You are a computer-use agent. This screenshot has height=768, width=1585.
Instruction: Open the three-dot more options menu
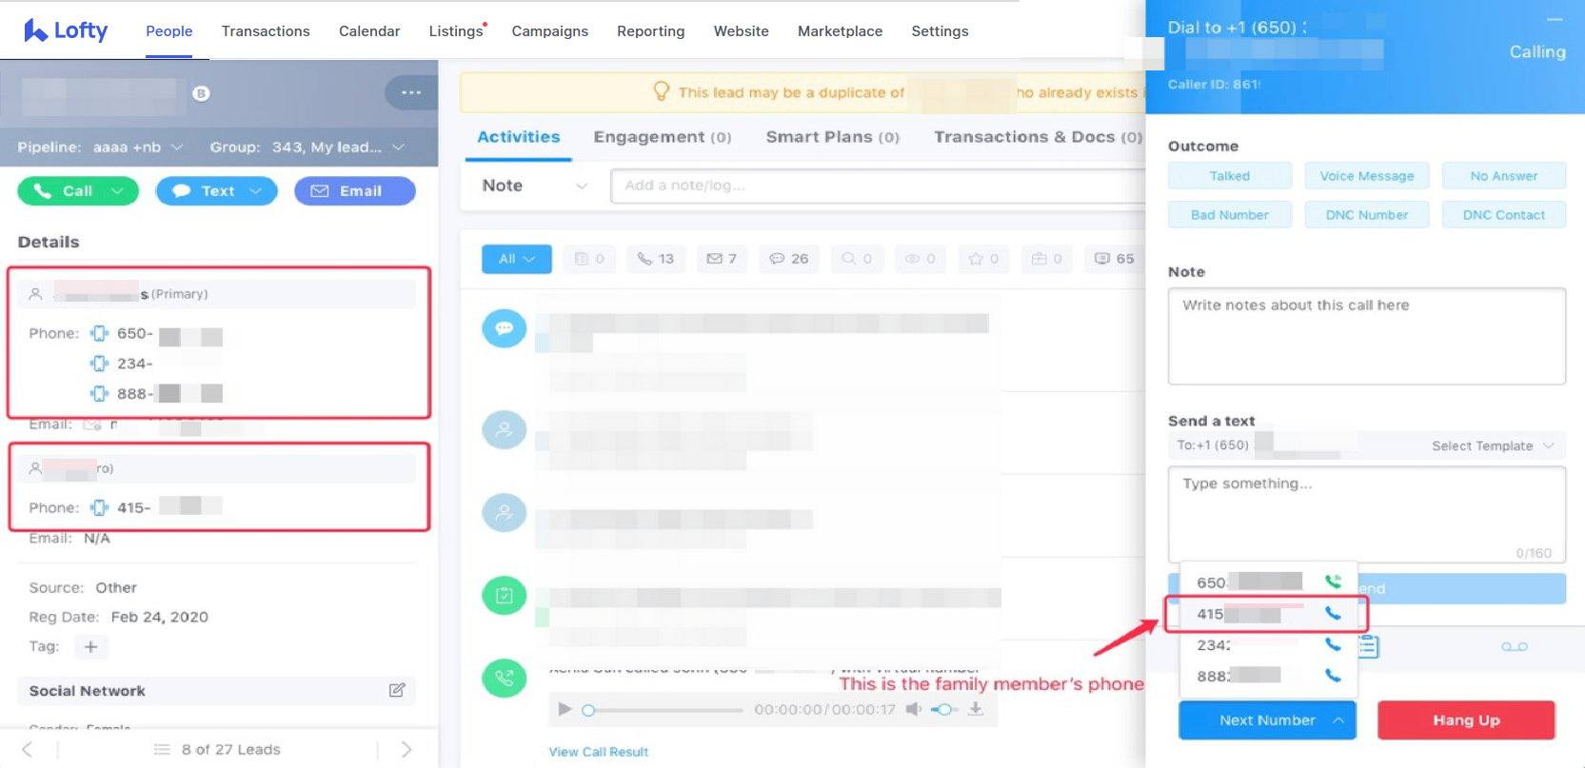(x=411, y=92)
